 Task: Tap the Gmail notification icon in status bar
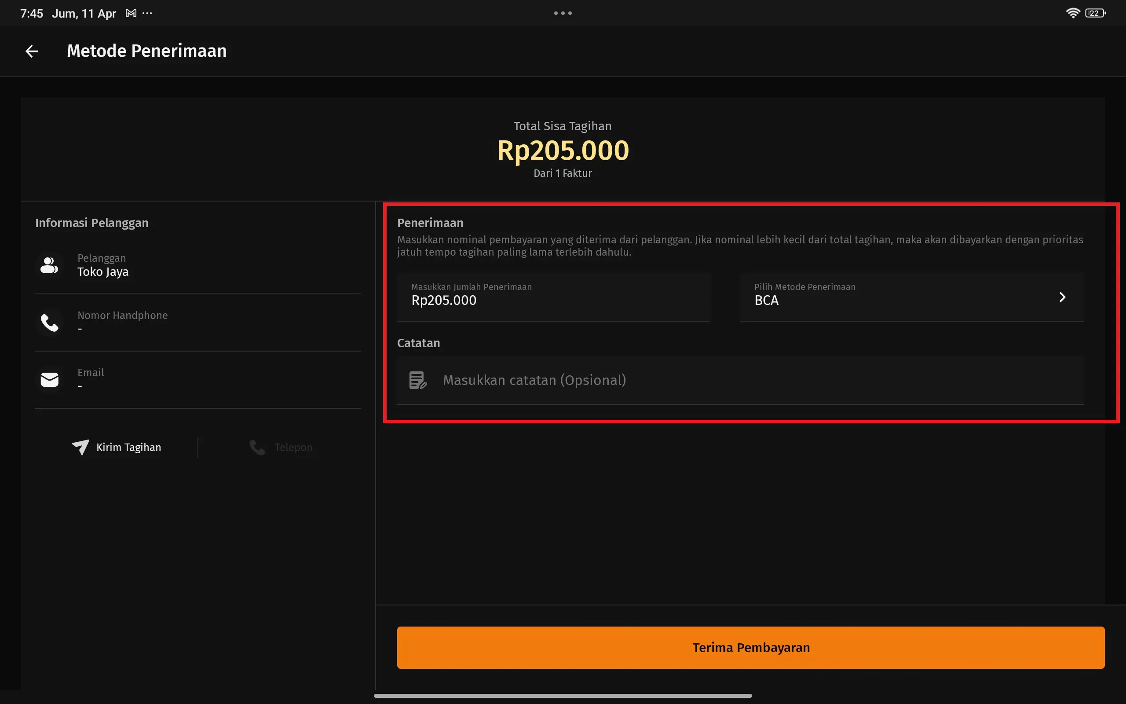coord(131,14)
